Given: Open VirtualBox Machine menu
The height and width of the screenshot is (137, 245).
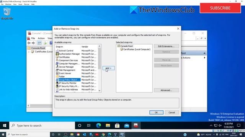Looking at the screenshot, I should point(8,4).
